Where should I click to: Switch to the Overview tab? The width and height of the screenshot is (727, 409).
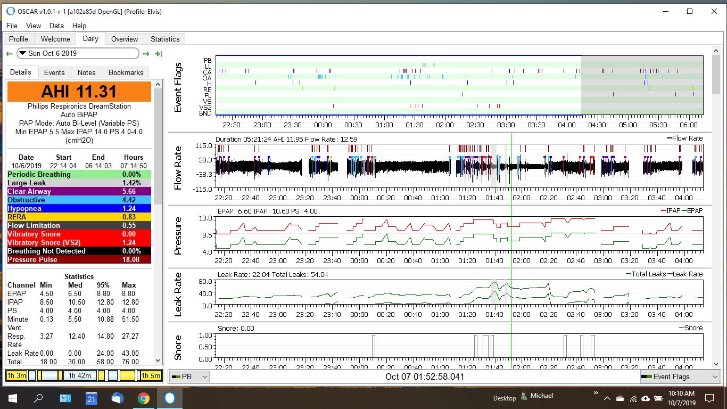125,39
